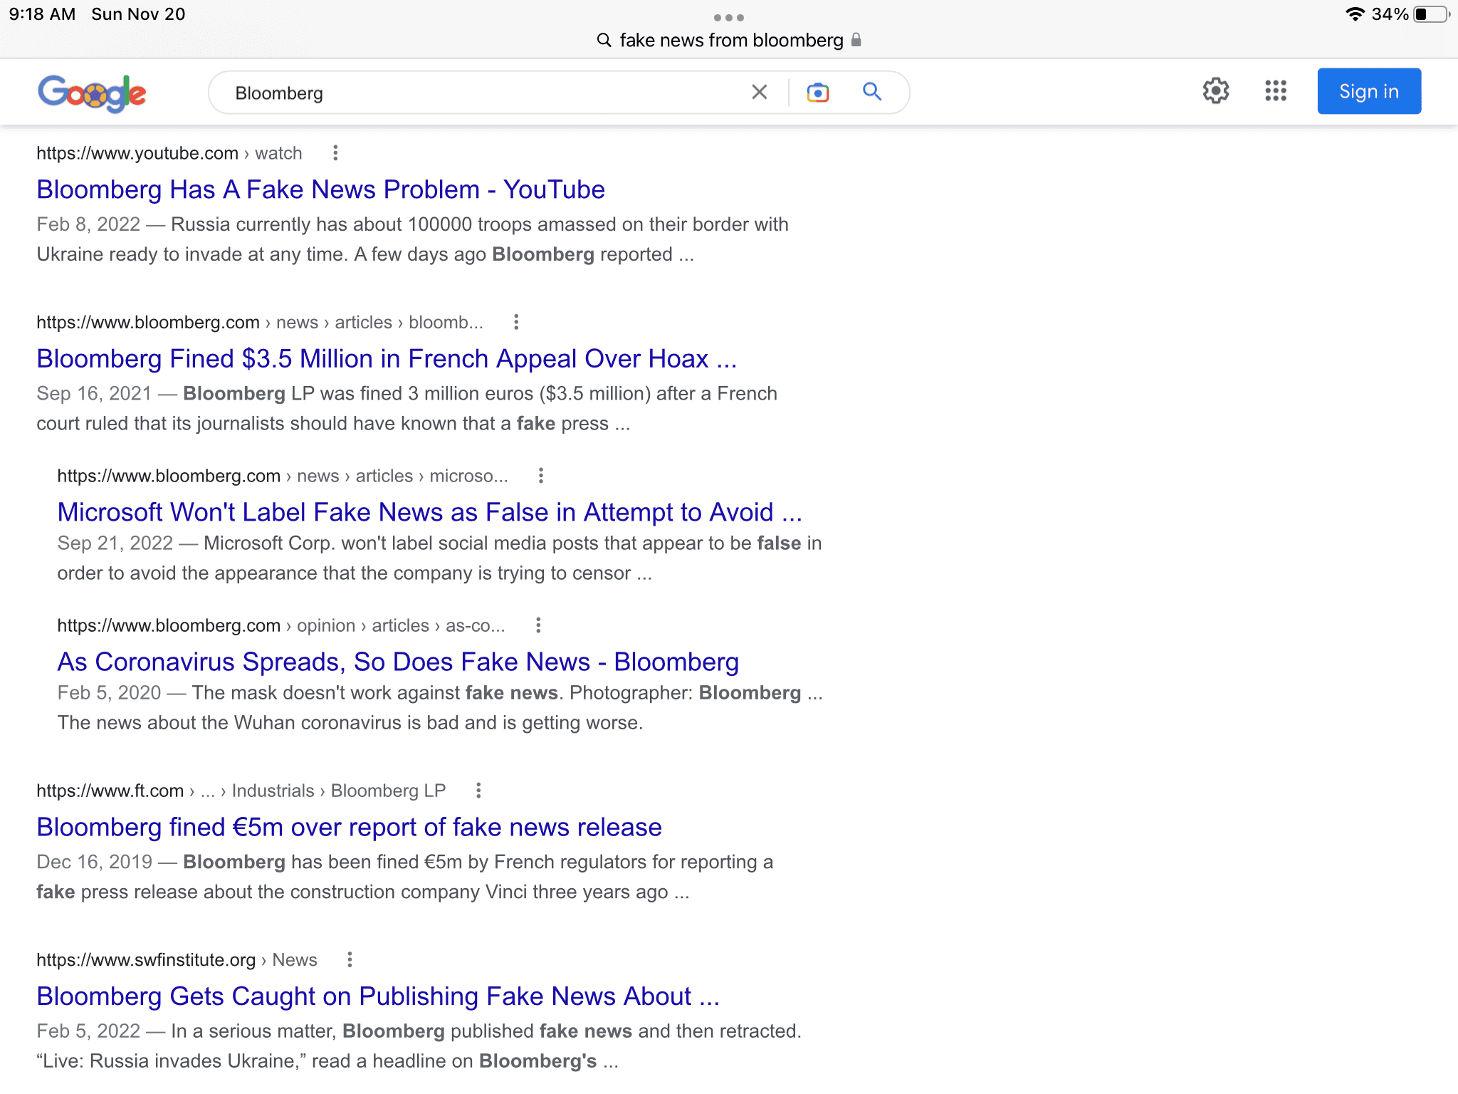Tap the address bar magnifier icon
Viewport: 1458px width, 1094px height.
604,40
